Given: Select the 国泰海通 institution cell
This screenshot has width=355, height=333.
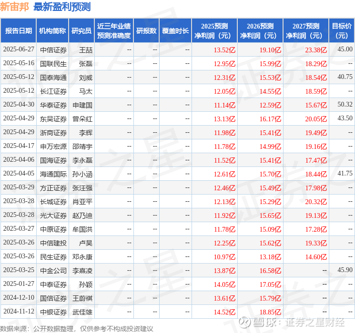Looking at the screenshot, I should click(x=53, y=78).
